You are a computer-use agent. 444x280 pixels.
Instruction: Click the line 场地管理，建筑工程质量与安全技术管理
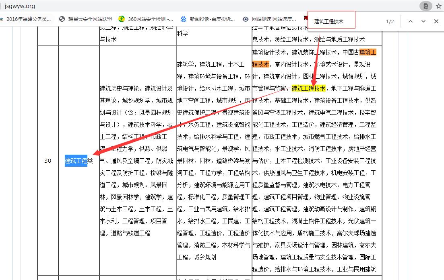303,257
